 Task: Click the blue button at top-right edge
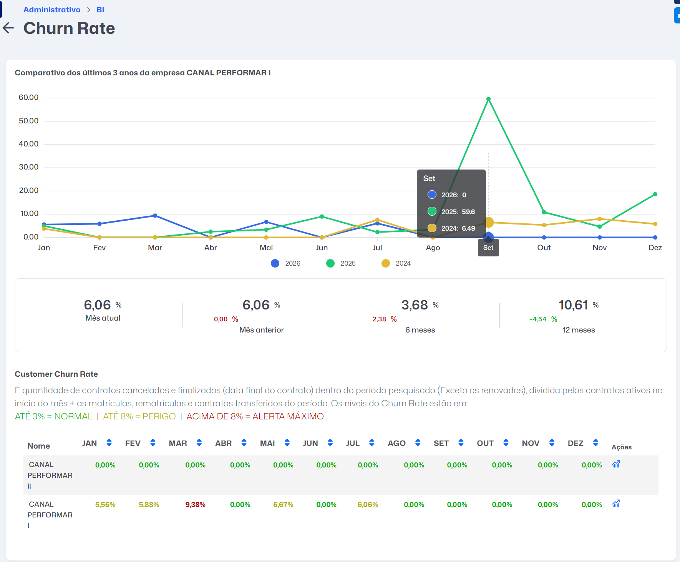pos(677,16)
